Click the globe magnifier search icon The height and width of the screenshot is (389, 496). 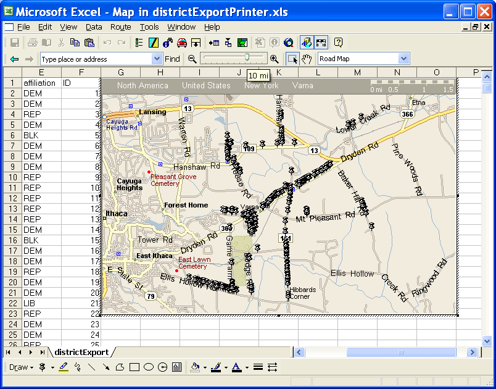pyautogui.click(x=289, y=43)
